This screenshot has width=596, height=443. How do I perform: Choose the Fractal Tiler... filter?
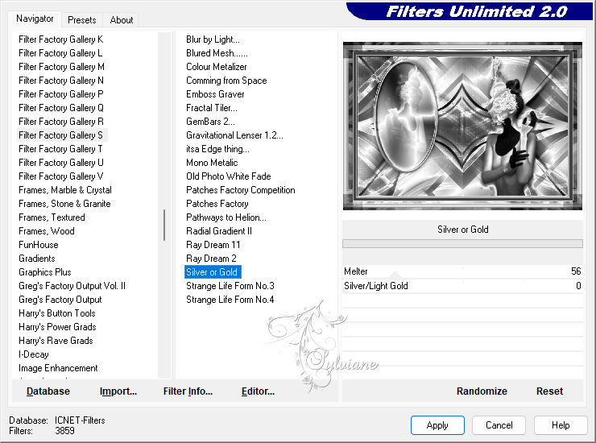212,108
